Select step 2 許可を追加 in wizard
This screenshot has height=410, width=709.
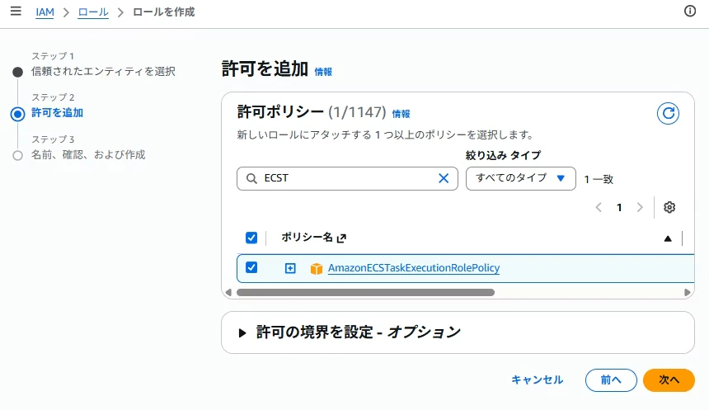point(57,113)
